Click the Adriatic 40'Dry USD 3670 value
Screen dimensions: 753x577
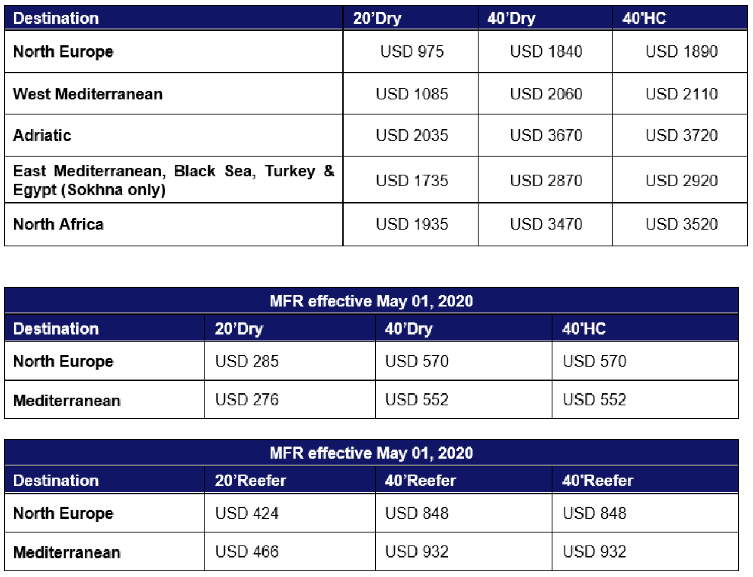coord(546,135)
